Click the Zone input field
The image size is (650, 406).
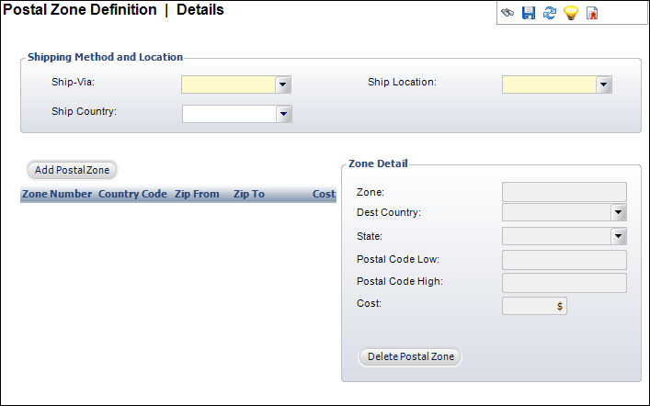(564, 191)
